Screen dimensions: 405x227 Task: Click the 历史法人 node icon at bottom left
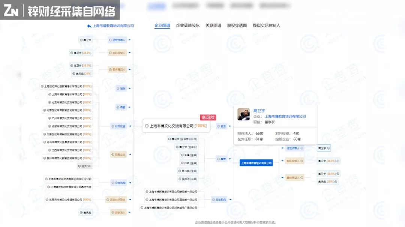point(112,212)
